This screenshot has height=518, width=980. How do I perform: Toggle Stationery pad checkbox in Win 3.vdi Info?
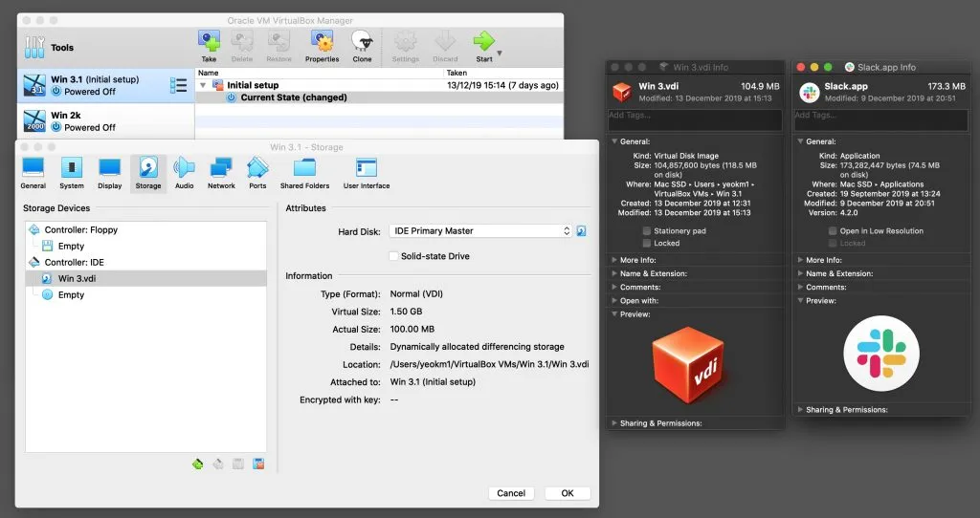click(647, 231)
